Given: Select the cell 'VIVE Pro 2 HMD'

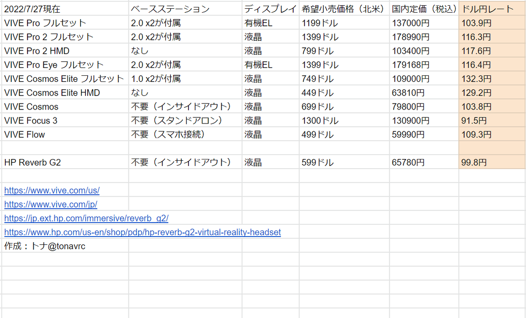Looking at the screenshot, I should [x=64, y=51].
